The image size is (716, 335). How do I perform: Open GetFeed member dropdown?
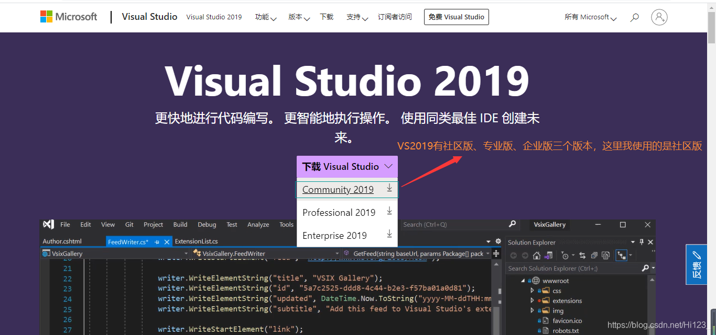pyautogui.click(x=417, y=253)
